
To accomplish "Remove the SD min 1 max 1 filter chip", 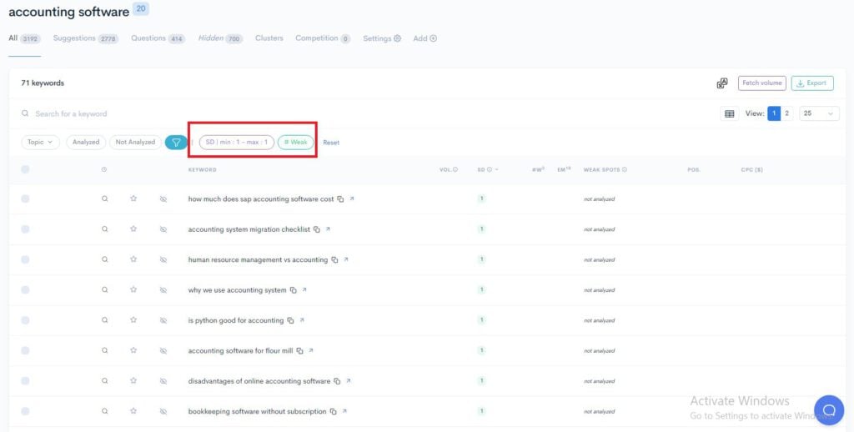I will coord(236,142).
